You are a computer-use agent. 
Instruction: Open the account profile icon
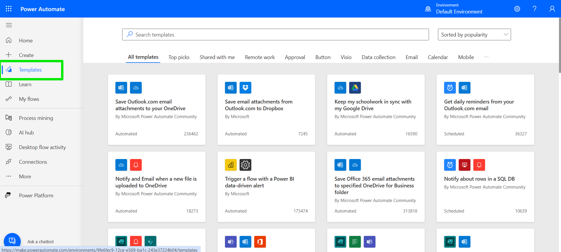552,9
